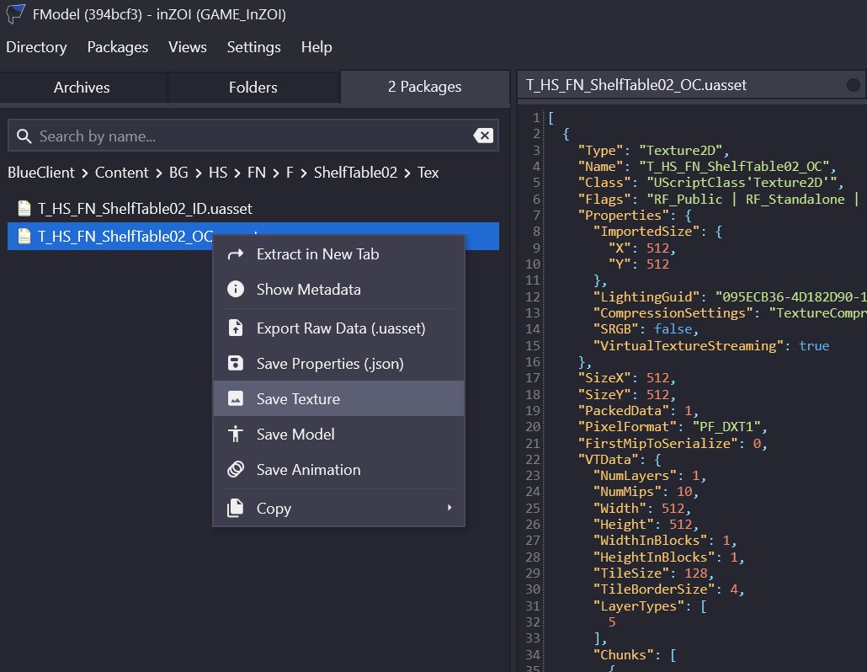Clear search with the backspace X icon
This screenshot has height=672, width=867.
[483, 136]
